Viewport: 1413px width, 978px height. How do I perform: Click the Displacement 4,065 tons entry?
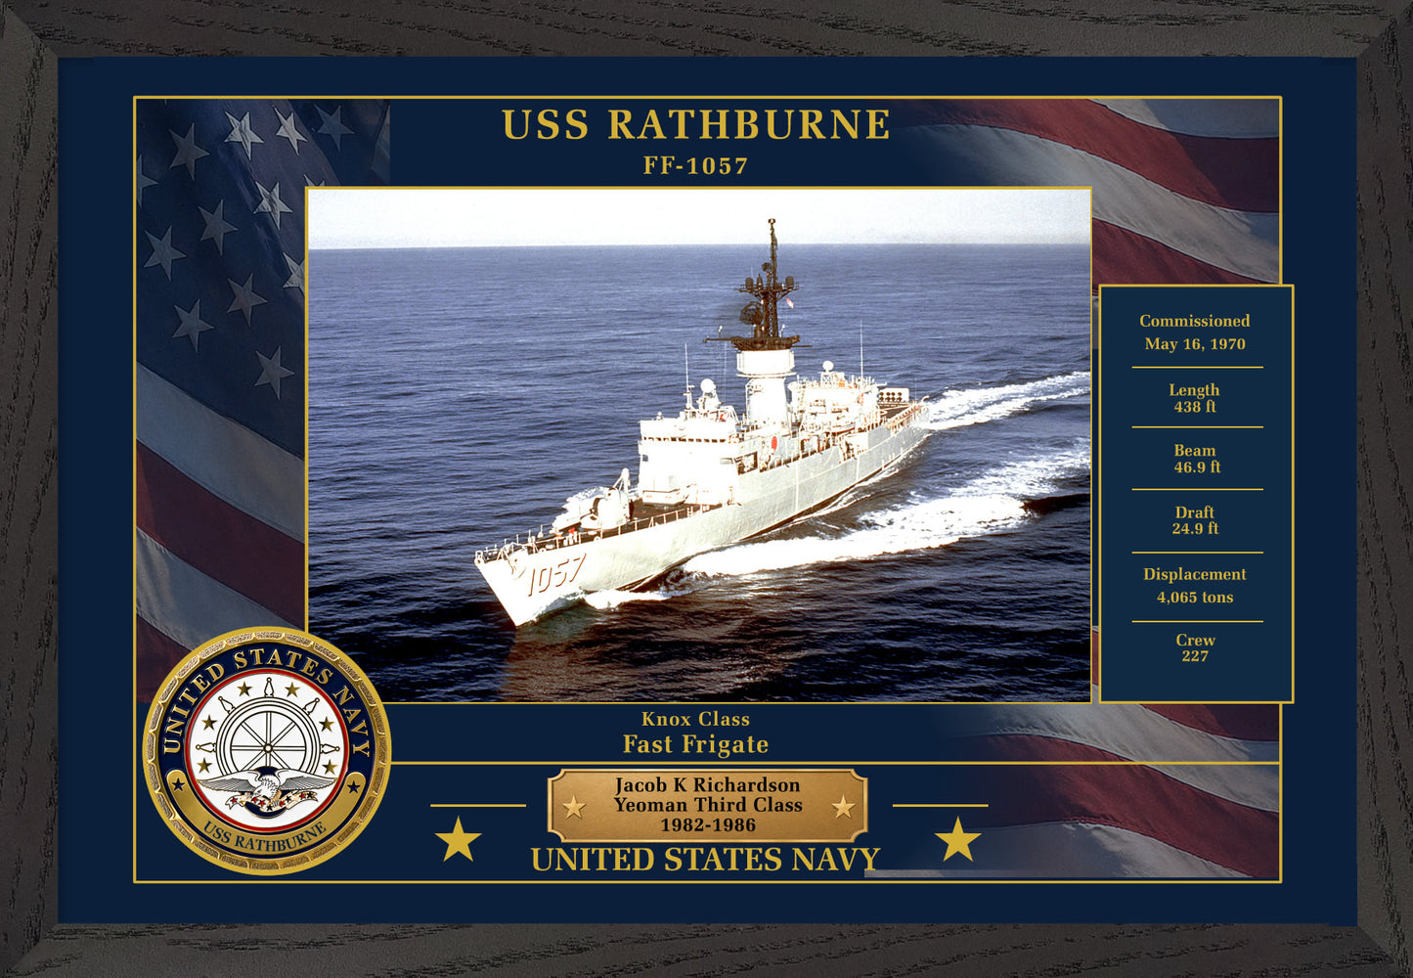pos(1195,585)
